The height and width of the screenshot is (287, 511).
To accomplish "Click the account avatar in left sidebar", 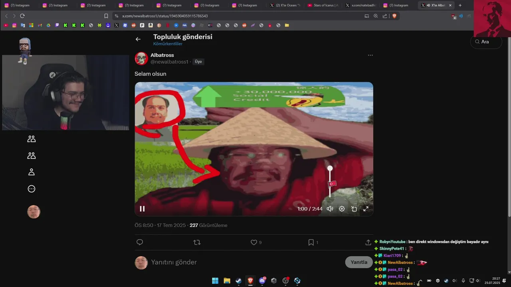I will 34,212.
